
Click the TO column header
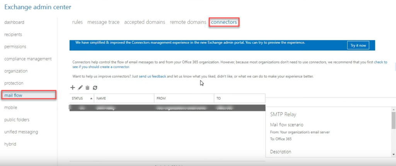tap(239, 98)
